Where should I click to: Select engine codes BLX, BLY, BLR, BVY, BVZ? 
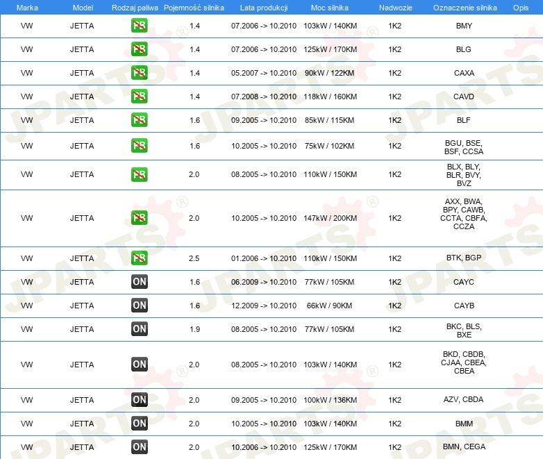pos(464,175)
